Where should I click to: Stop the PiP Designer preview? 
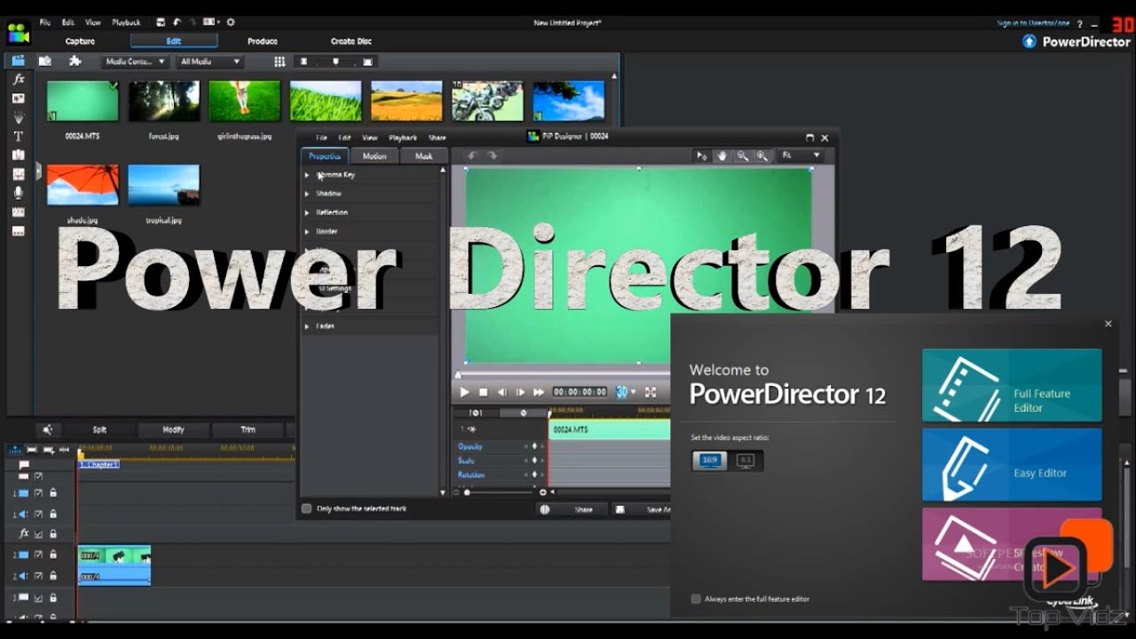[x=484, y=391]
